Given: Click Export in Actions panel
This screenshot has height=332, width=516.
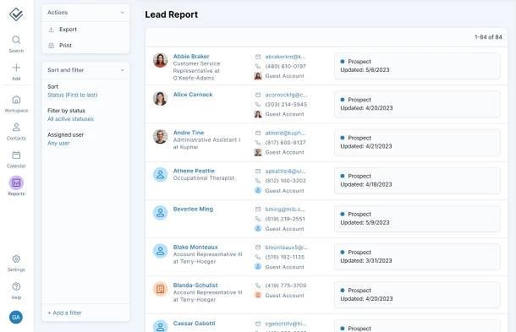Looking at the screenshot, I should pyautogui.click(x=69, y=30).
